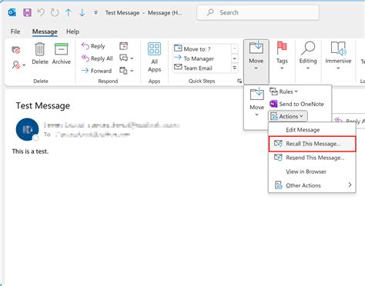This screenshot has height=286, width=365.
Task: Click in the Search box
Action: (x=258, y=12)
